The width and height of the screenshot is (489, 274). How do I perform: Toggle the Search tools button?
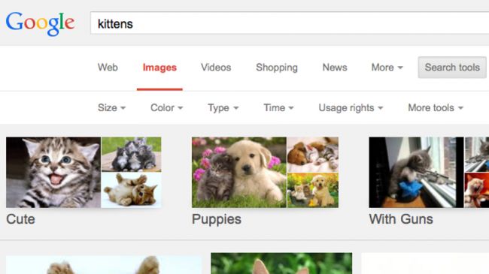pyautogui.click(x=452, y=68)
